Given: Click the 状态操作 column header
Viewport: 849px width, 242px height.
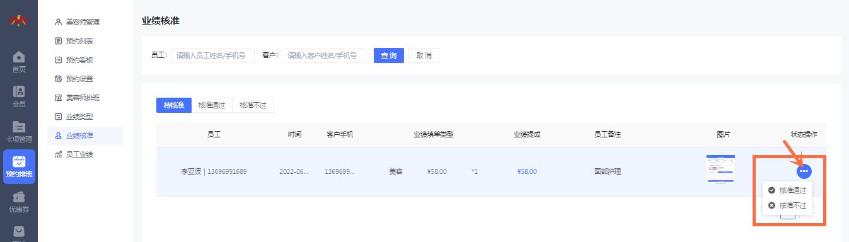Looking at the screenshot, I should [x=804, y=134].
